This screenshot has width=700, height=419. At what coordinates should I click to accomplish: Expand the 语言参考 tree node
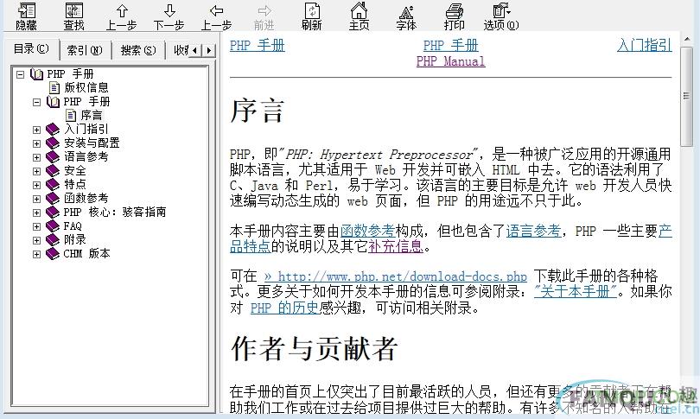[x=36, y=157]
